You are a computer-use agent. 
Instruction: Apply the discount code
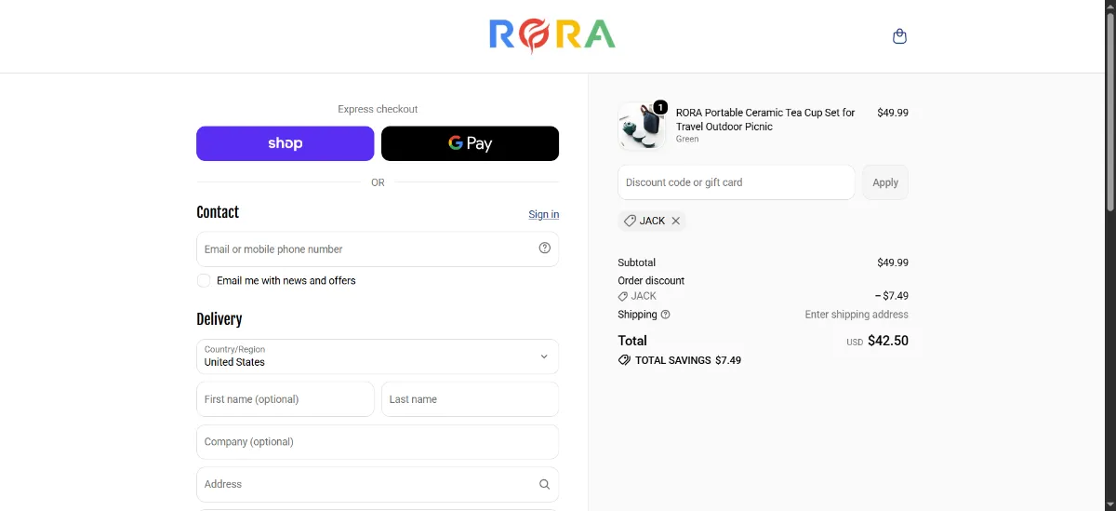885,182
